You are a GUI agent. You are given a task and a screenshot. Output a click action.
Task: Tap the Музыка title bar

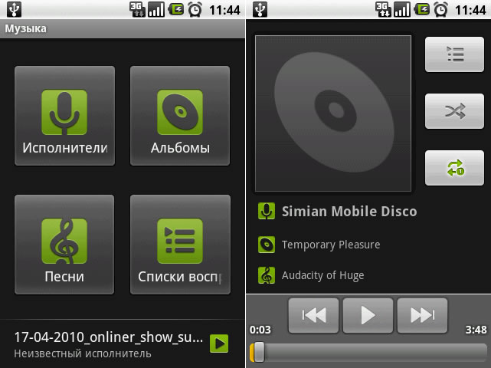123,29
